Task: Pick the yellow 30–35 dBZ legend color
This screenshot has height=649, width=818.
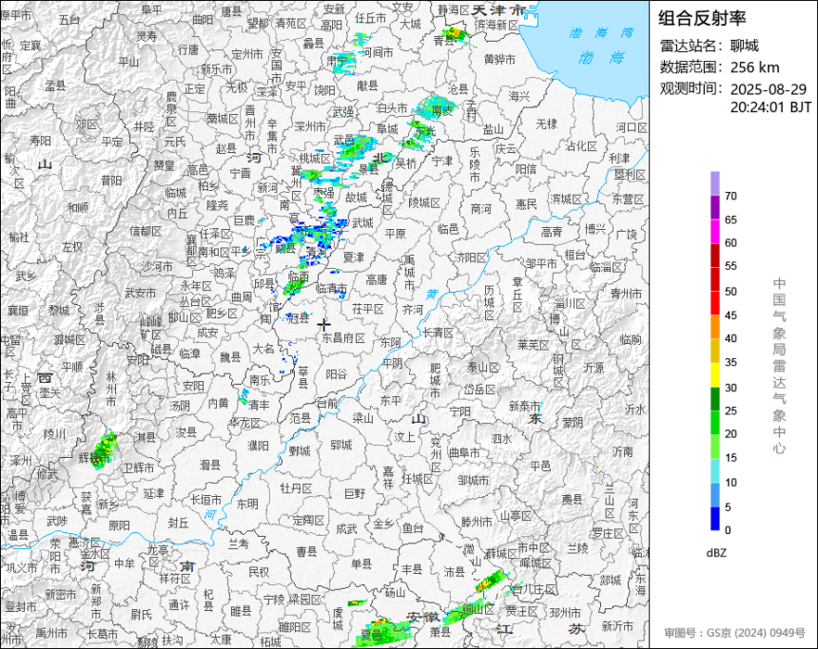Action: [x=714, y=375]
